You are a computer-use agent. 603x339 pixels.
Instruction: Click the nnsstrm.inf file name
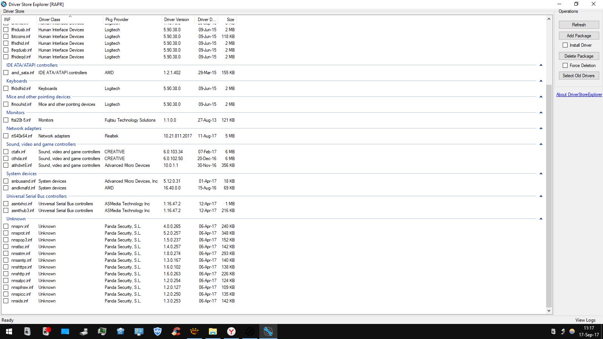[x=21, y=253]
